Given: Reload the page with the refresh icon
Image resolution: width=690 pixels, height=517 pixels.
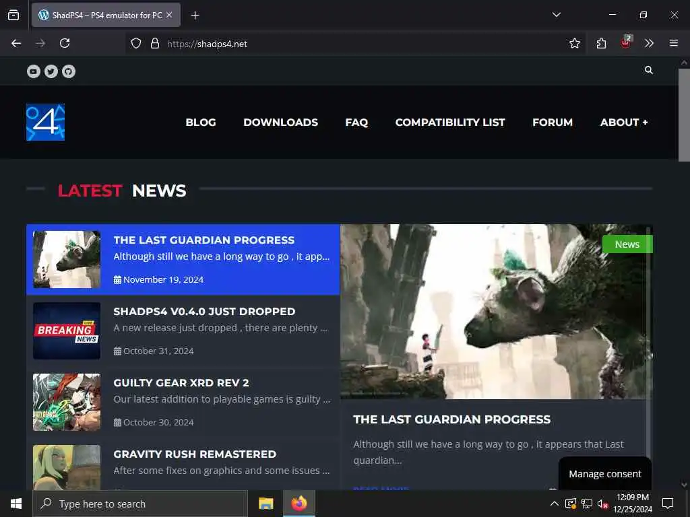Looking at the screenshot, I should [65, 43].
